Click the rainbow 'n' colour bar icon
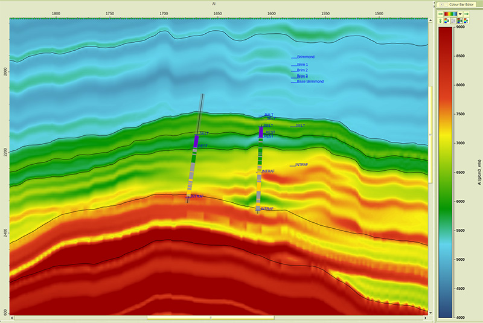This screenshot has height=323, width=483. [x=460, y=21]
